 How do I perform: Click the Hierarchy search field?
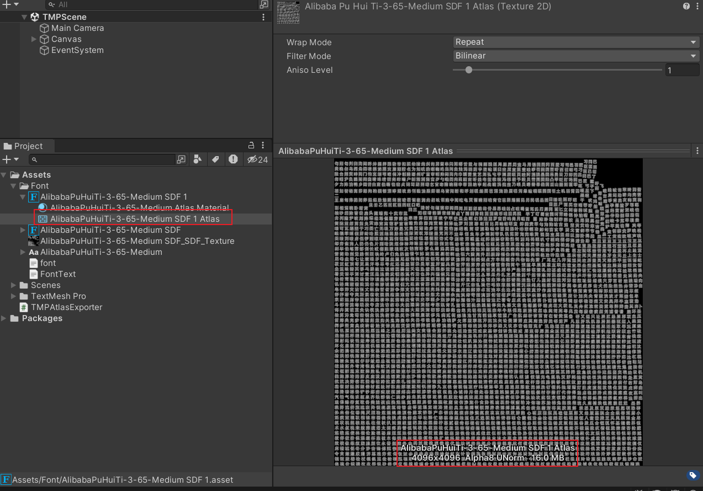point(152,4)
